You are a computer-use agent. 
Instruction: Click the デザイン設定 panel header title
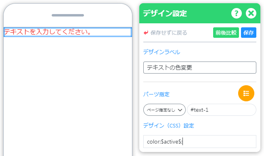pyautogui.click(x=165, y=13)
